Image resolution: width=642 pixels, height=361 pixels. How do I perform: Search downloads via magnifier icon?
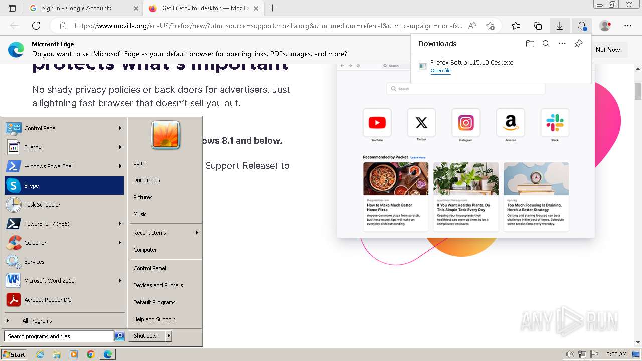coord(546,44)
